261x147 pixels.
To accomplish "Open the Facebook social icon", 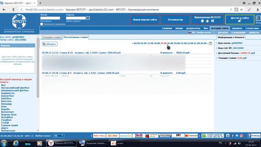I will click(232, 136).
